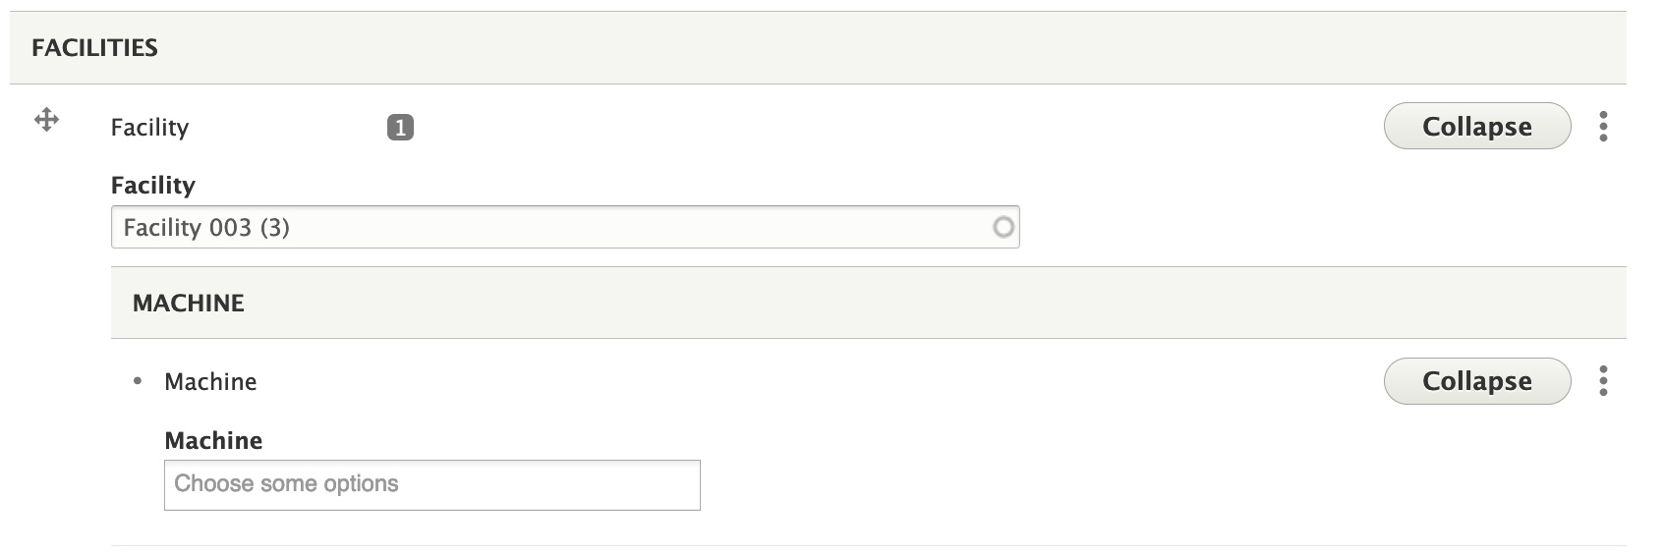Focus the Facility autocomplete text field

590,228
